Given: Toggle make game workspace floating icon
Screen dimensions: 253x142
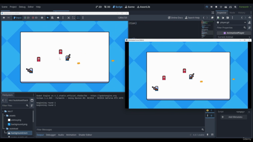Looking at the screenshot, I should 74,18.
